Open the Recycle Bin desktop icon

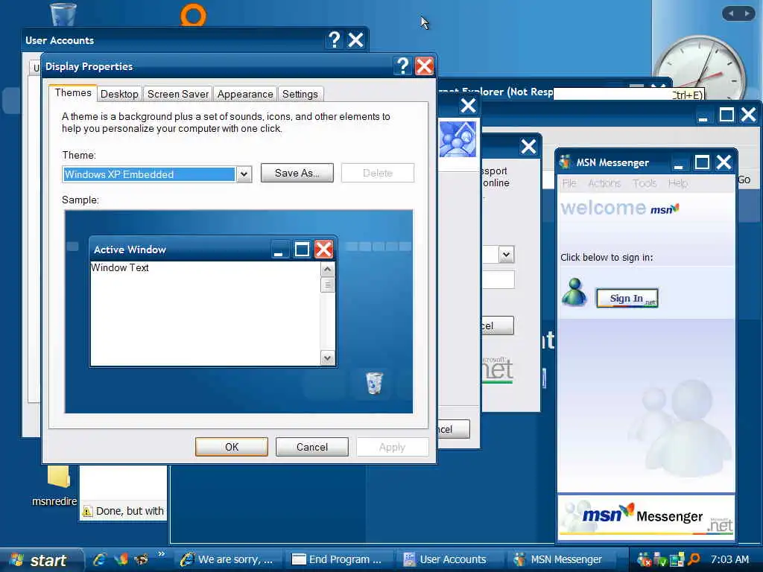(x=63, y=13)
